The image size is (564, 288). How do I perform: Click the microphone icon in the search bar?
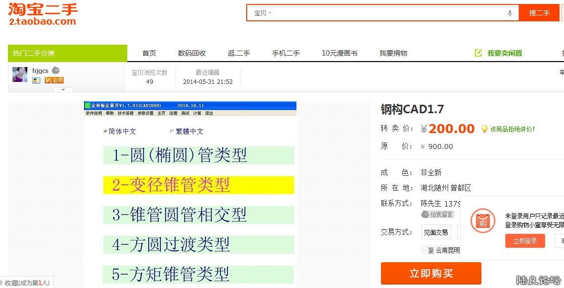coord(510,13)
